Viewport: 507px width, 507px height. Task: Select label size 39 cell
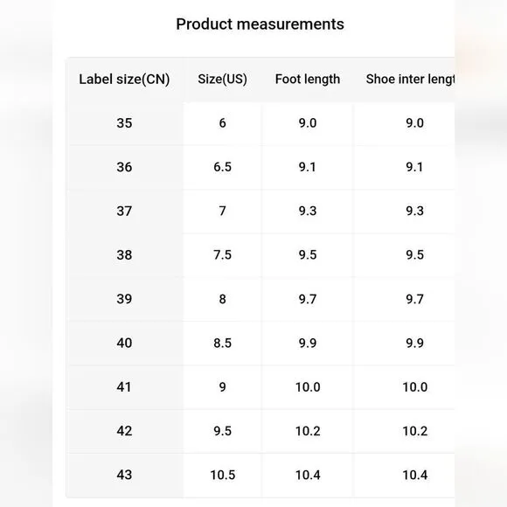point(124,299)
